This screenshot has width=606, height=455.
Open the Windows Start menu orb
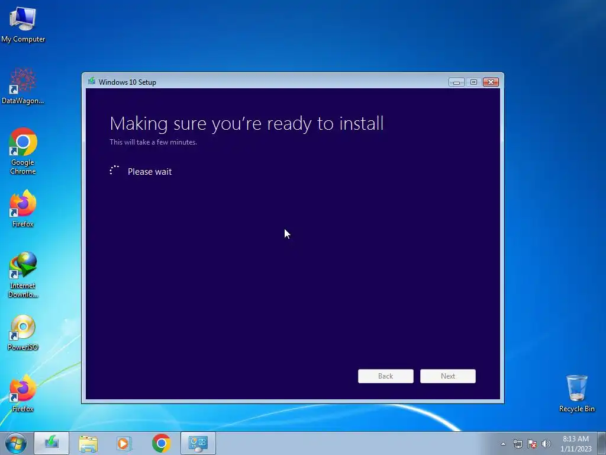click(x=16, y=443)
